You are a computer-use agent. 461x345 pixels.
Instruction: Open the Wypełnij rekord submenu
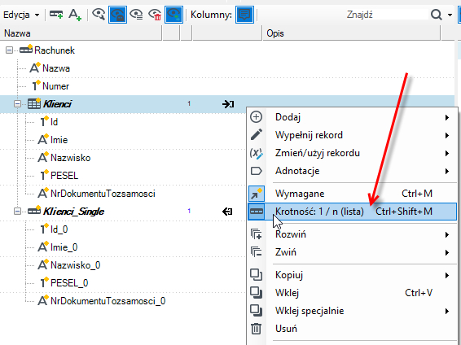[352, 135]
